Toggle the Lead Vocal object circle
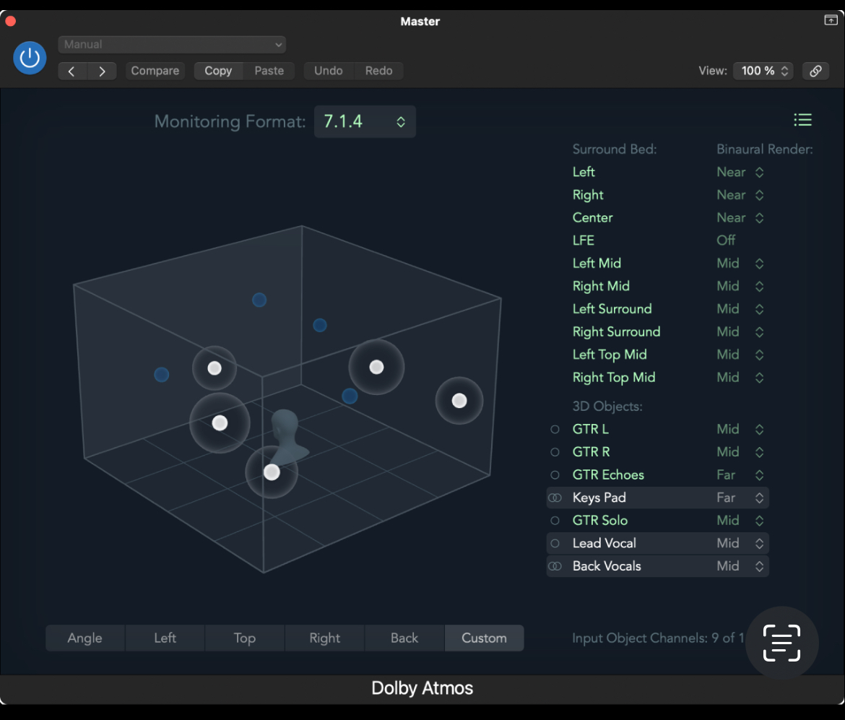845x720 pixels. pyautogui.click(x=555, y=543)
